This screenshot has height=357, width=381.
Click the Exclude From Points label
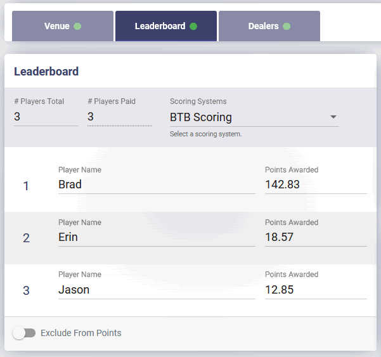81,333
